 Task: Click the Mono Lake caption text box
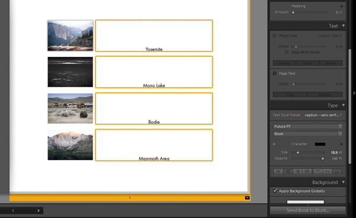click(x=154, y=72)
